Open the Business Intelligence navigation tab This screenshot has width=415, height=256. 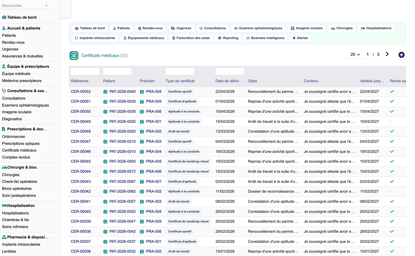[266, 38]
